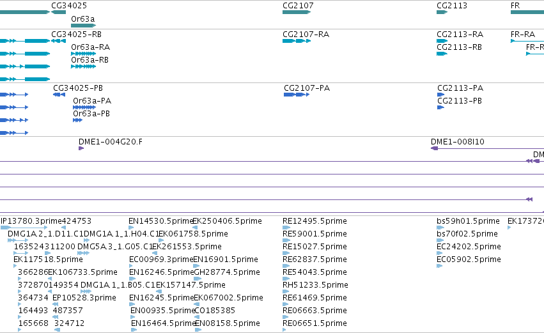Select the CG34025 gene feature

[x=58, y=12]
